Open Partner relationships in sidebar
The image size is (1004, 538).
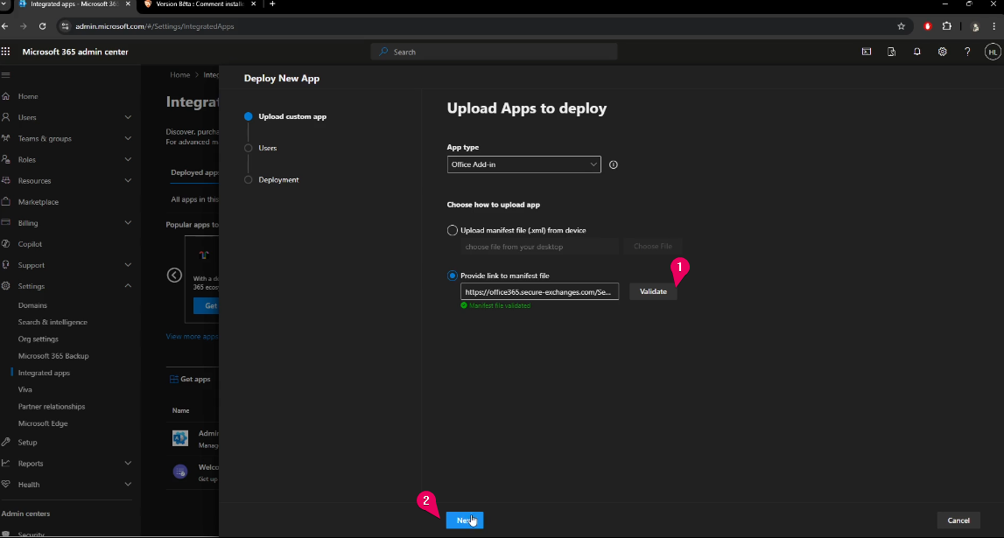click(x=52, y=407)
